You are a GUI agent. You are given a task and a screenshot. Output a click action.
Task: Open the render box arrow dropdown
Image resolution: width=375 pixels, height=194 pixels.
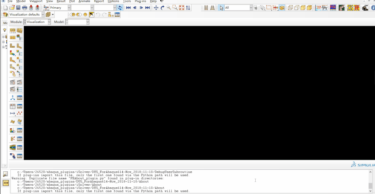pos(53,15)
